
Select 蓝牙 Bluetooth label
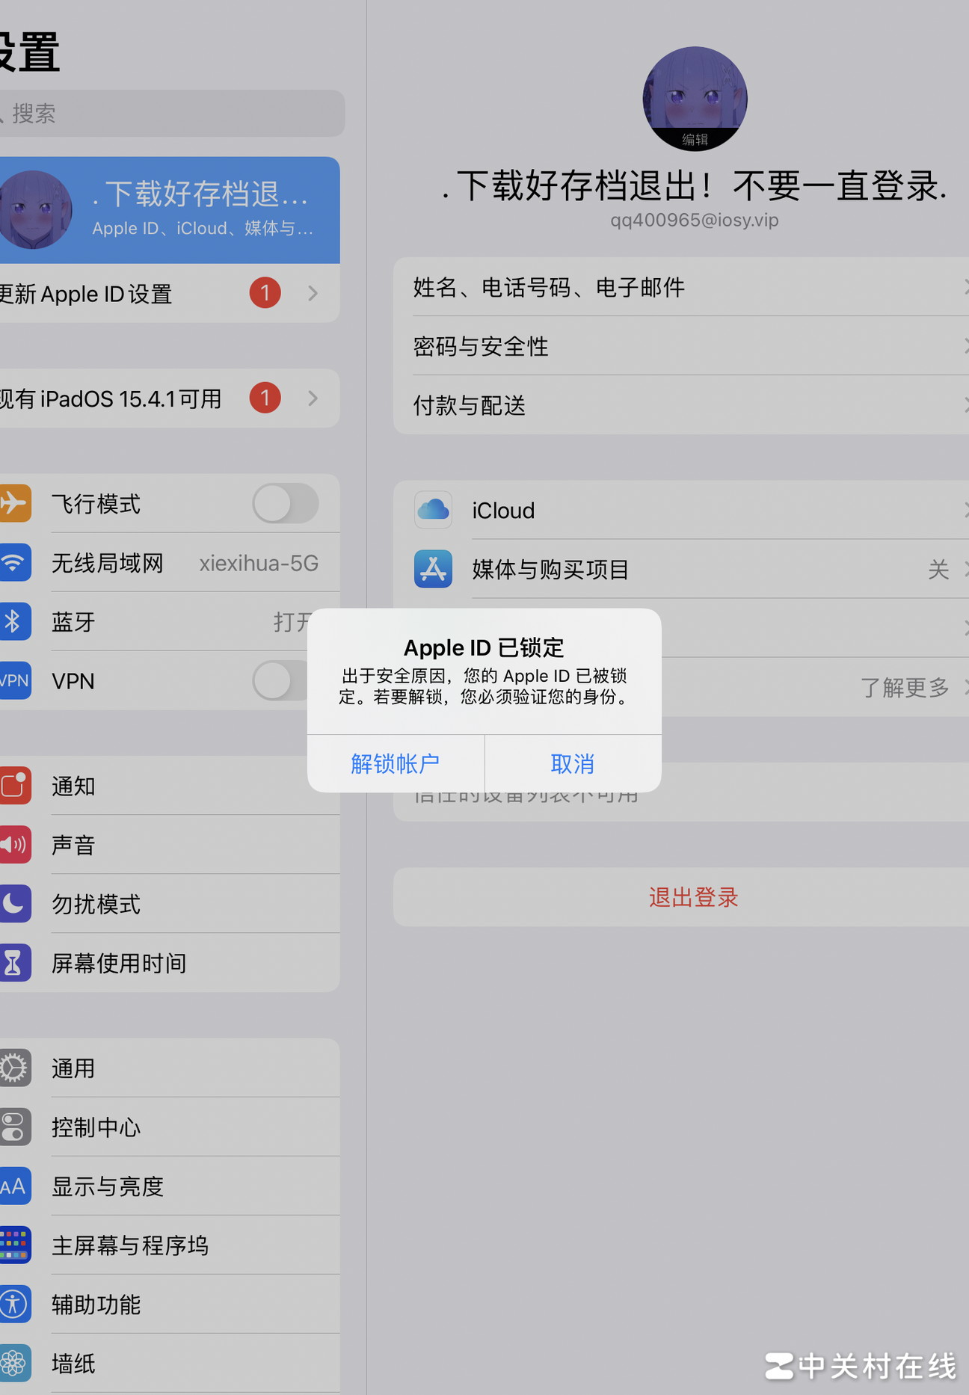[73, 622]
